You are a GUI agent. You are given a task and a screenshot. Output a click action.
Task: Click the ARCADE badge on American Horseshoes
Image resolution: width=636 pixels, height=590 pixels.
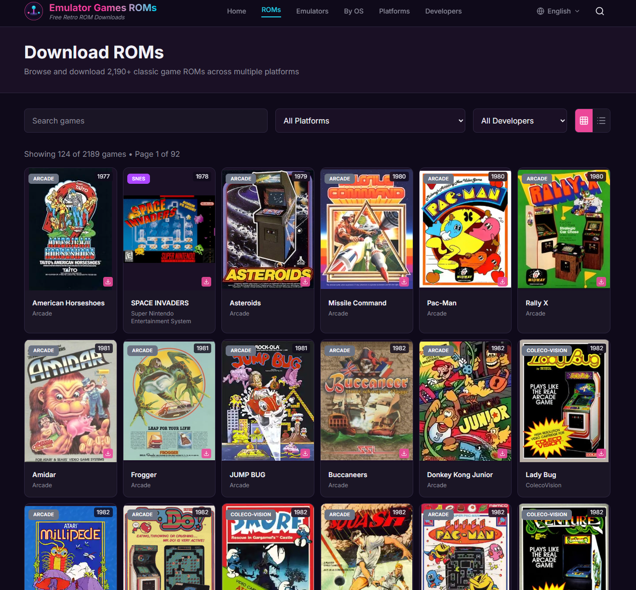[43, 178]
